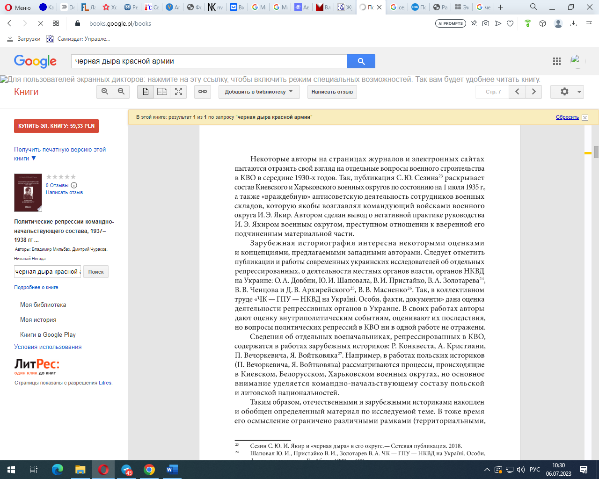Image resolution: width=599 pixels, height=479 pixels.
Task: Click the page vertical scrollbar thumb
Action: coord(596,152)
